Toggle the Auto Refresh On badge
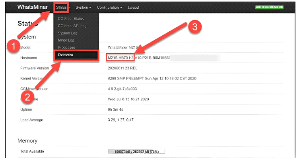The height and width of the screenshot is (158, 301). coord(269,7)
